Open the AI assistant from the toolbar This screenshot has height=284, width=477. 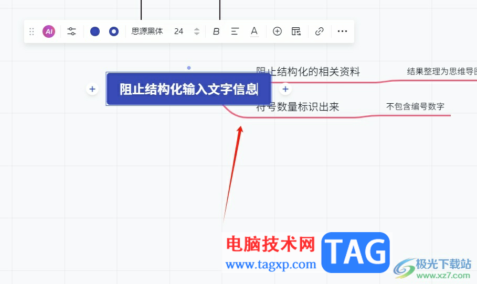(49, 31)
